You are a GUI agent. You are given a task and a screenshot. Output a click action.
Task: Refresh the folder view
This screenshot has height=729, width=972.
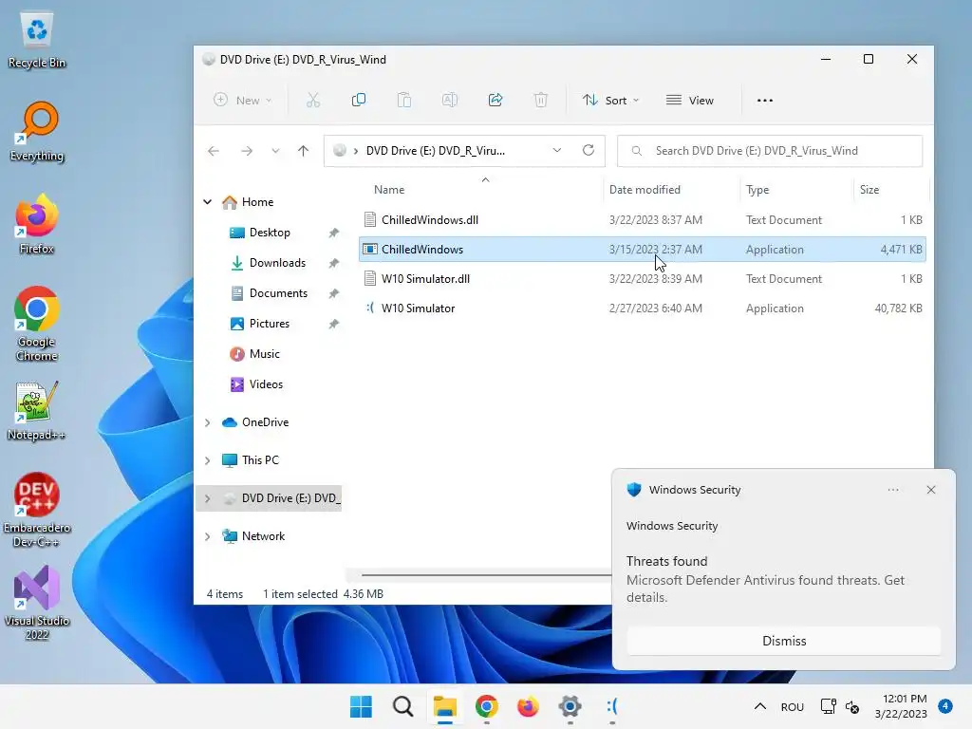click(589, 150)
